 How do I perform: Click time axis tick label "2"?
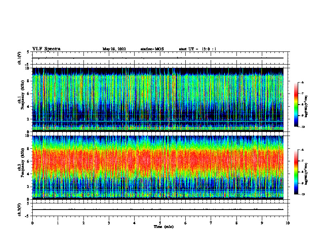tap(83, 223)
